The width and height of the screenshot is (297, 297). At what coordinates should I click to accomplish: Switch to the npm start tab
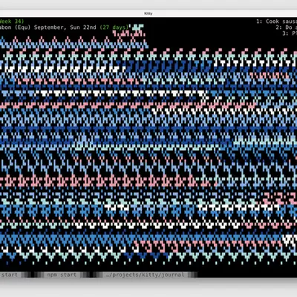62,275
